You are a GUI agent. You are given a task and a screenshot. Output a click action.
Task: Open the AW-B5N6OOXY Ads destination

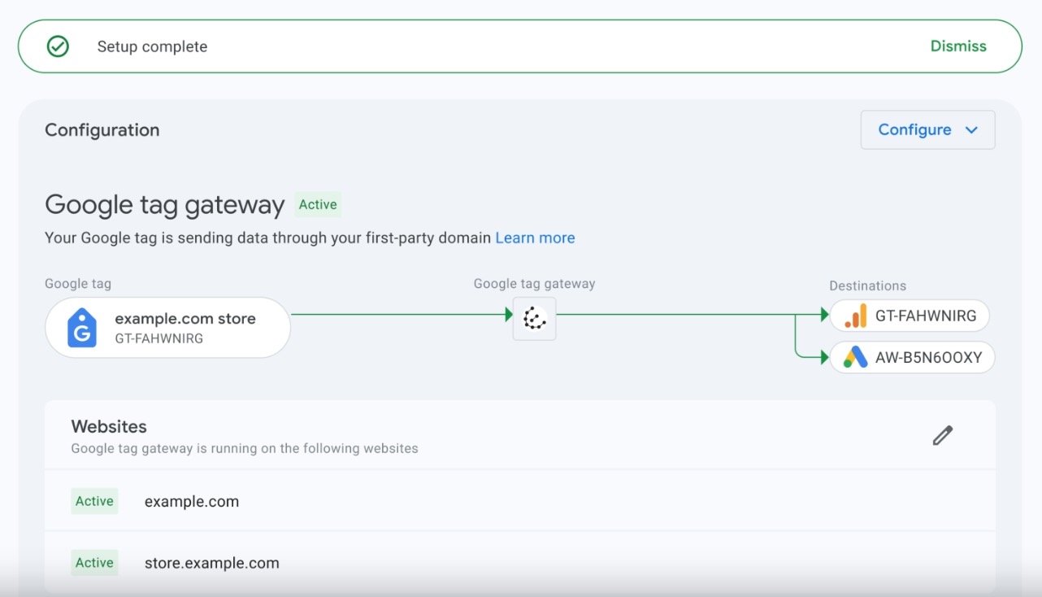pyautogui.click(x=912, y=357)
